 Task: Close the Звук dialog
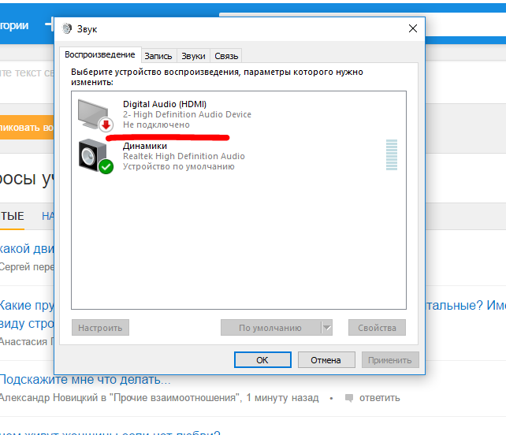[x=413, y=28]
